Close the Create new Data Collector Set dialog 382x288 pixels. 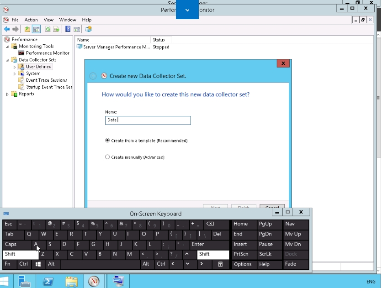click(x=283, y=63)
